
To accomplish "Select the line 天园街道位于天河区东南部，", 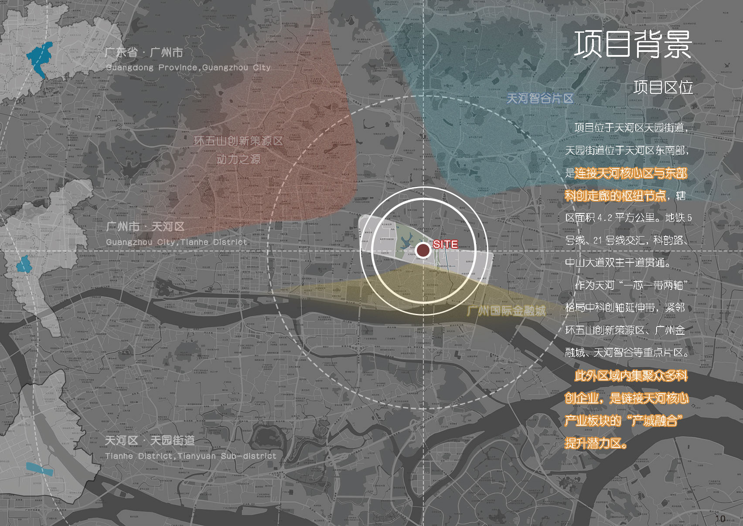I will click(x=627, y=150).
